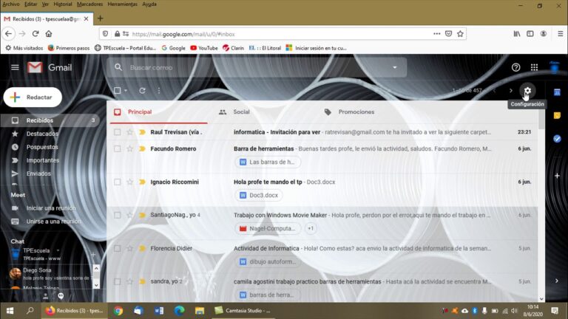Show advanced search options dropdown
Viewport: 568px width, 319px height.
[x=395, y=67]
